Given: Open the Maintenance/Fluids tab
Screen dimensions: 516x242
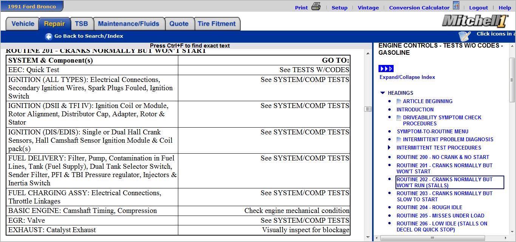Looking at the screenshot, I should 128,24.
